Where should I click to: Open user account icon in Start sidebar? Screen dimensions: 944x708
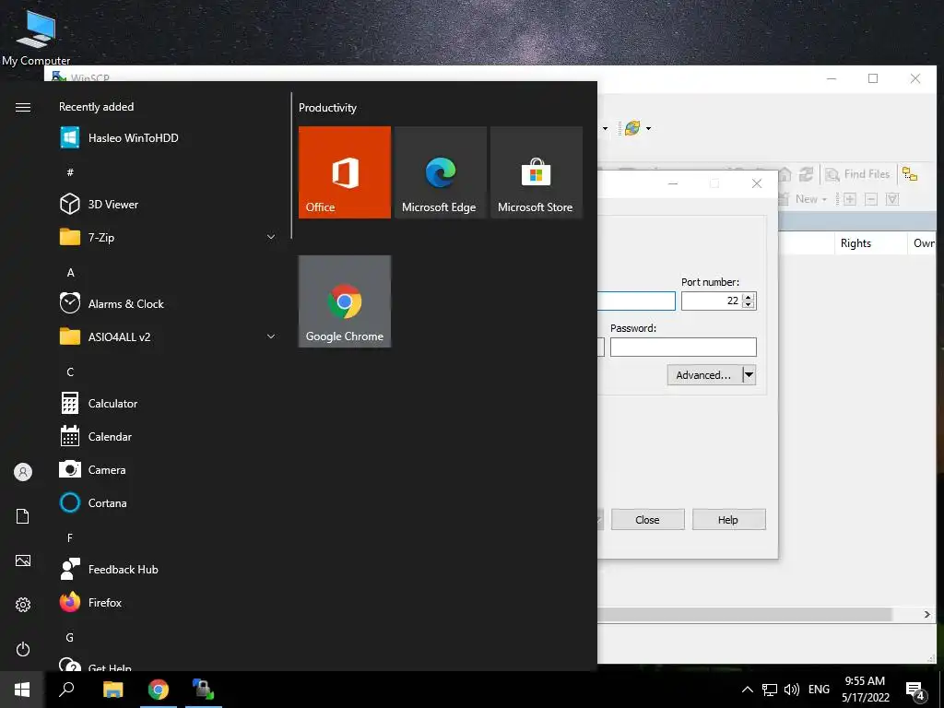(23, 472)
